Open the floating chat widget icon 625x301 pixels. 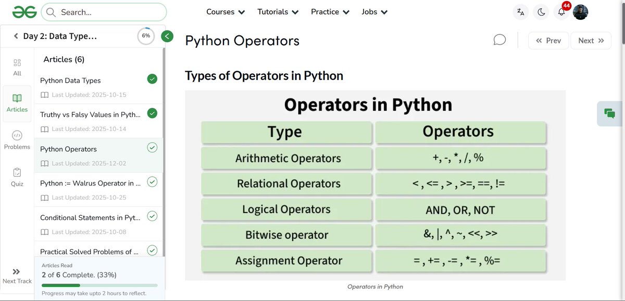pos(610,113)
